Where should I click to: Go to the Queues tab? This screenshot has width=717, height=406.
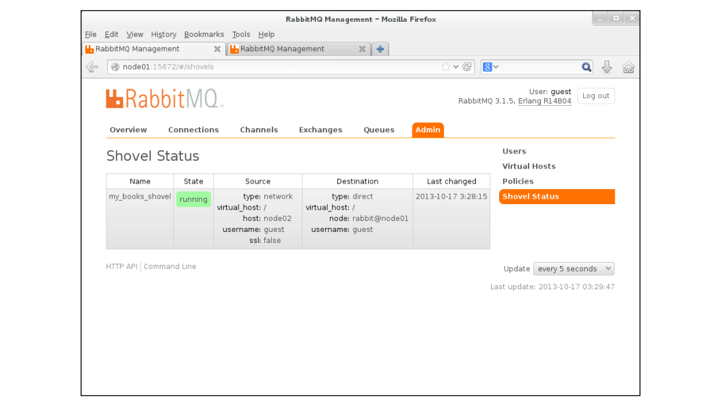[x=378, y=130]
